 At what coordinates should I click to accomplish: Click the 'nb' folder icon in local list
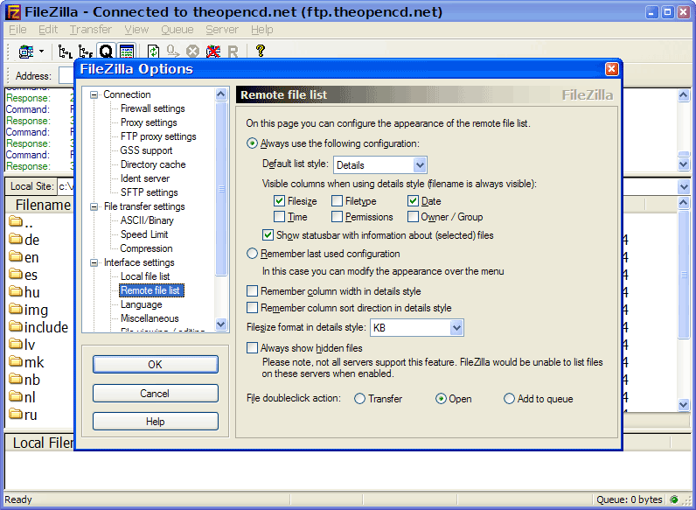[x=16, y=379]
